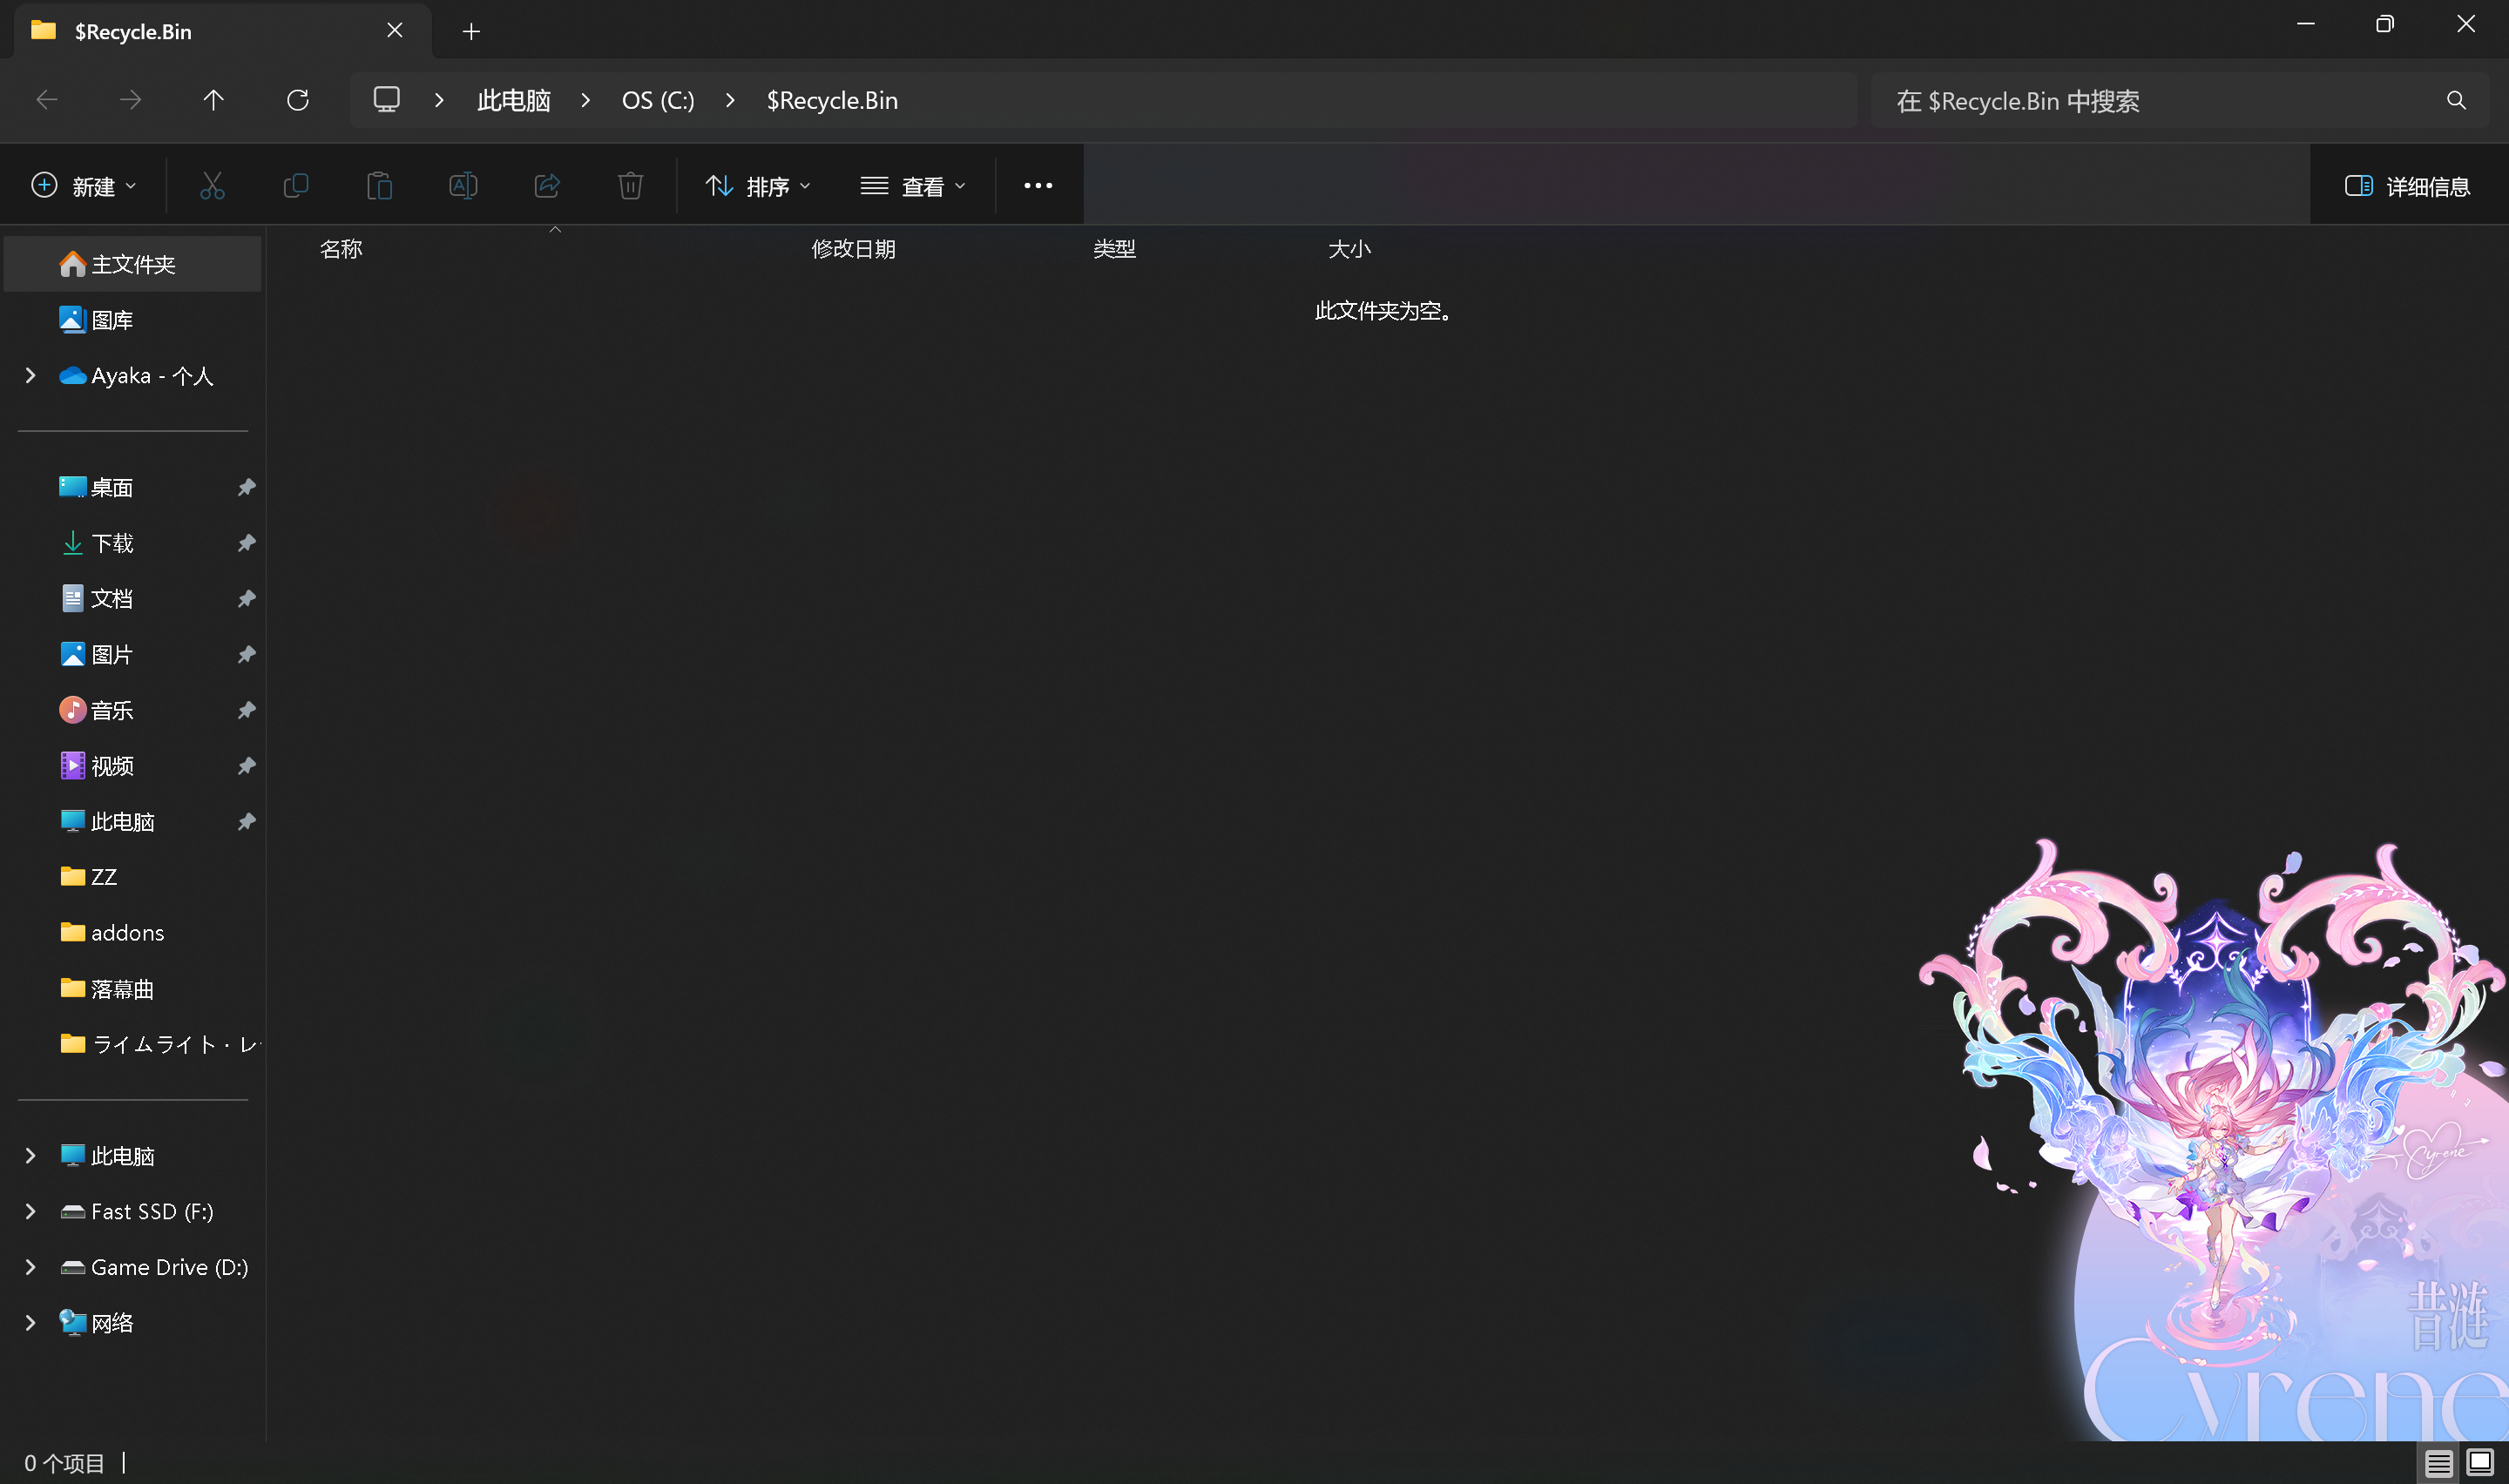Screen dimensions: 2509x1484
Task: Click the Cut scissors icon
Action: pyautogui.click(x=212, y=186)
